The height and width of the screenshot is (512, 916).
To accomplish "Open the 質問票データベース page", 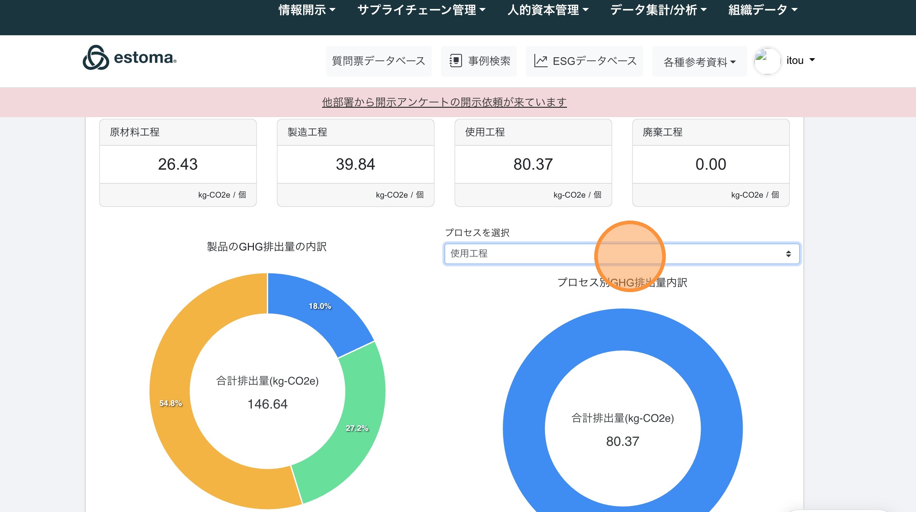I will pos(378,61).
